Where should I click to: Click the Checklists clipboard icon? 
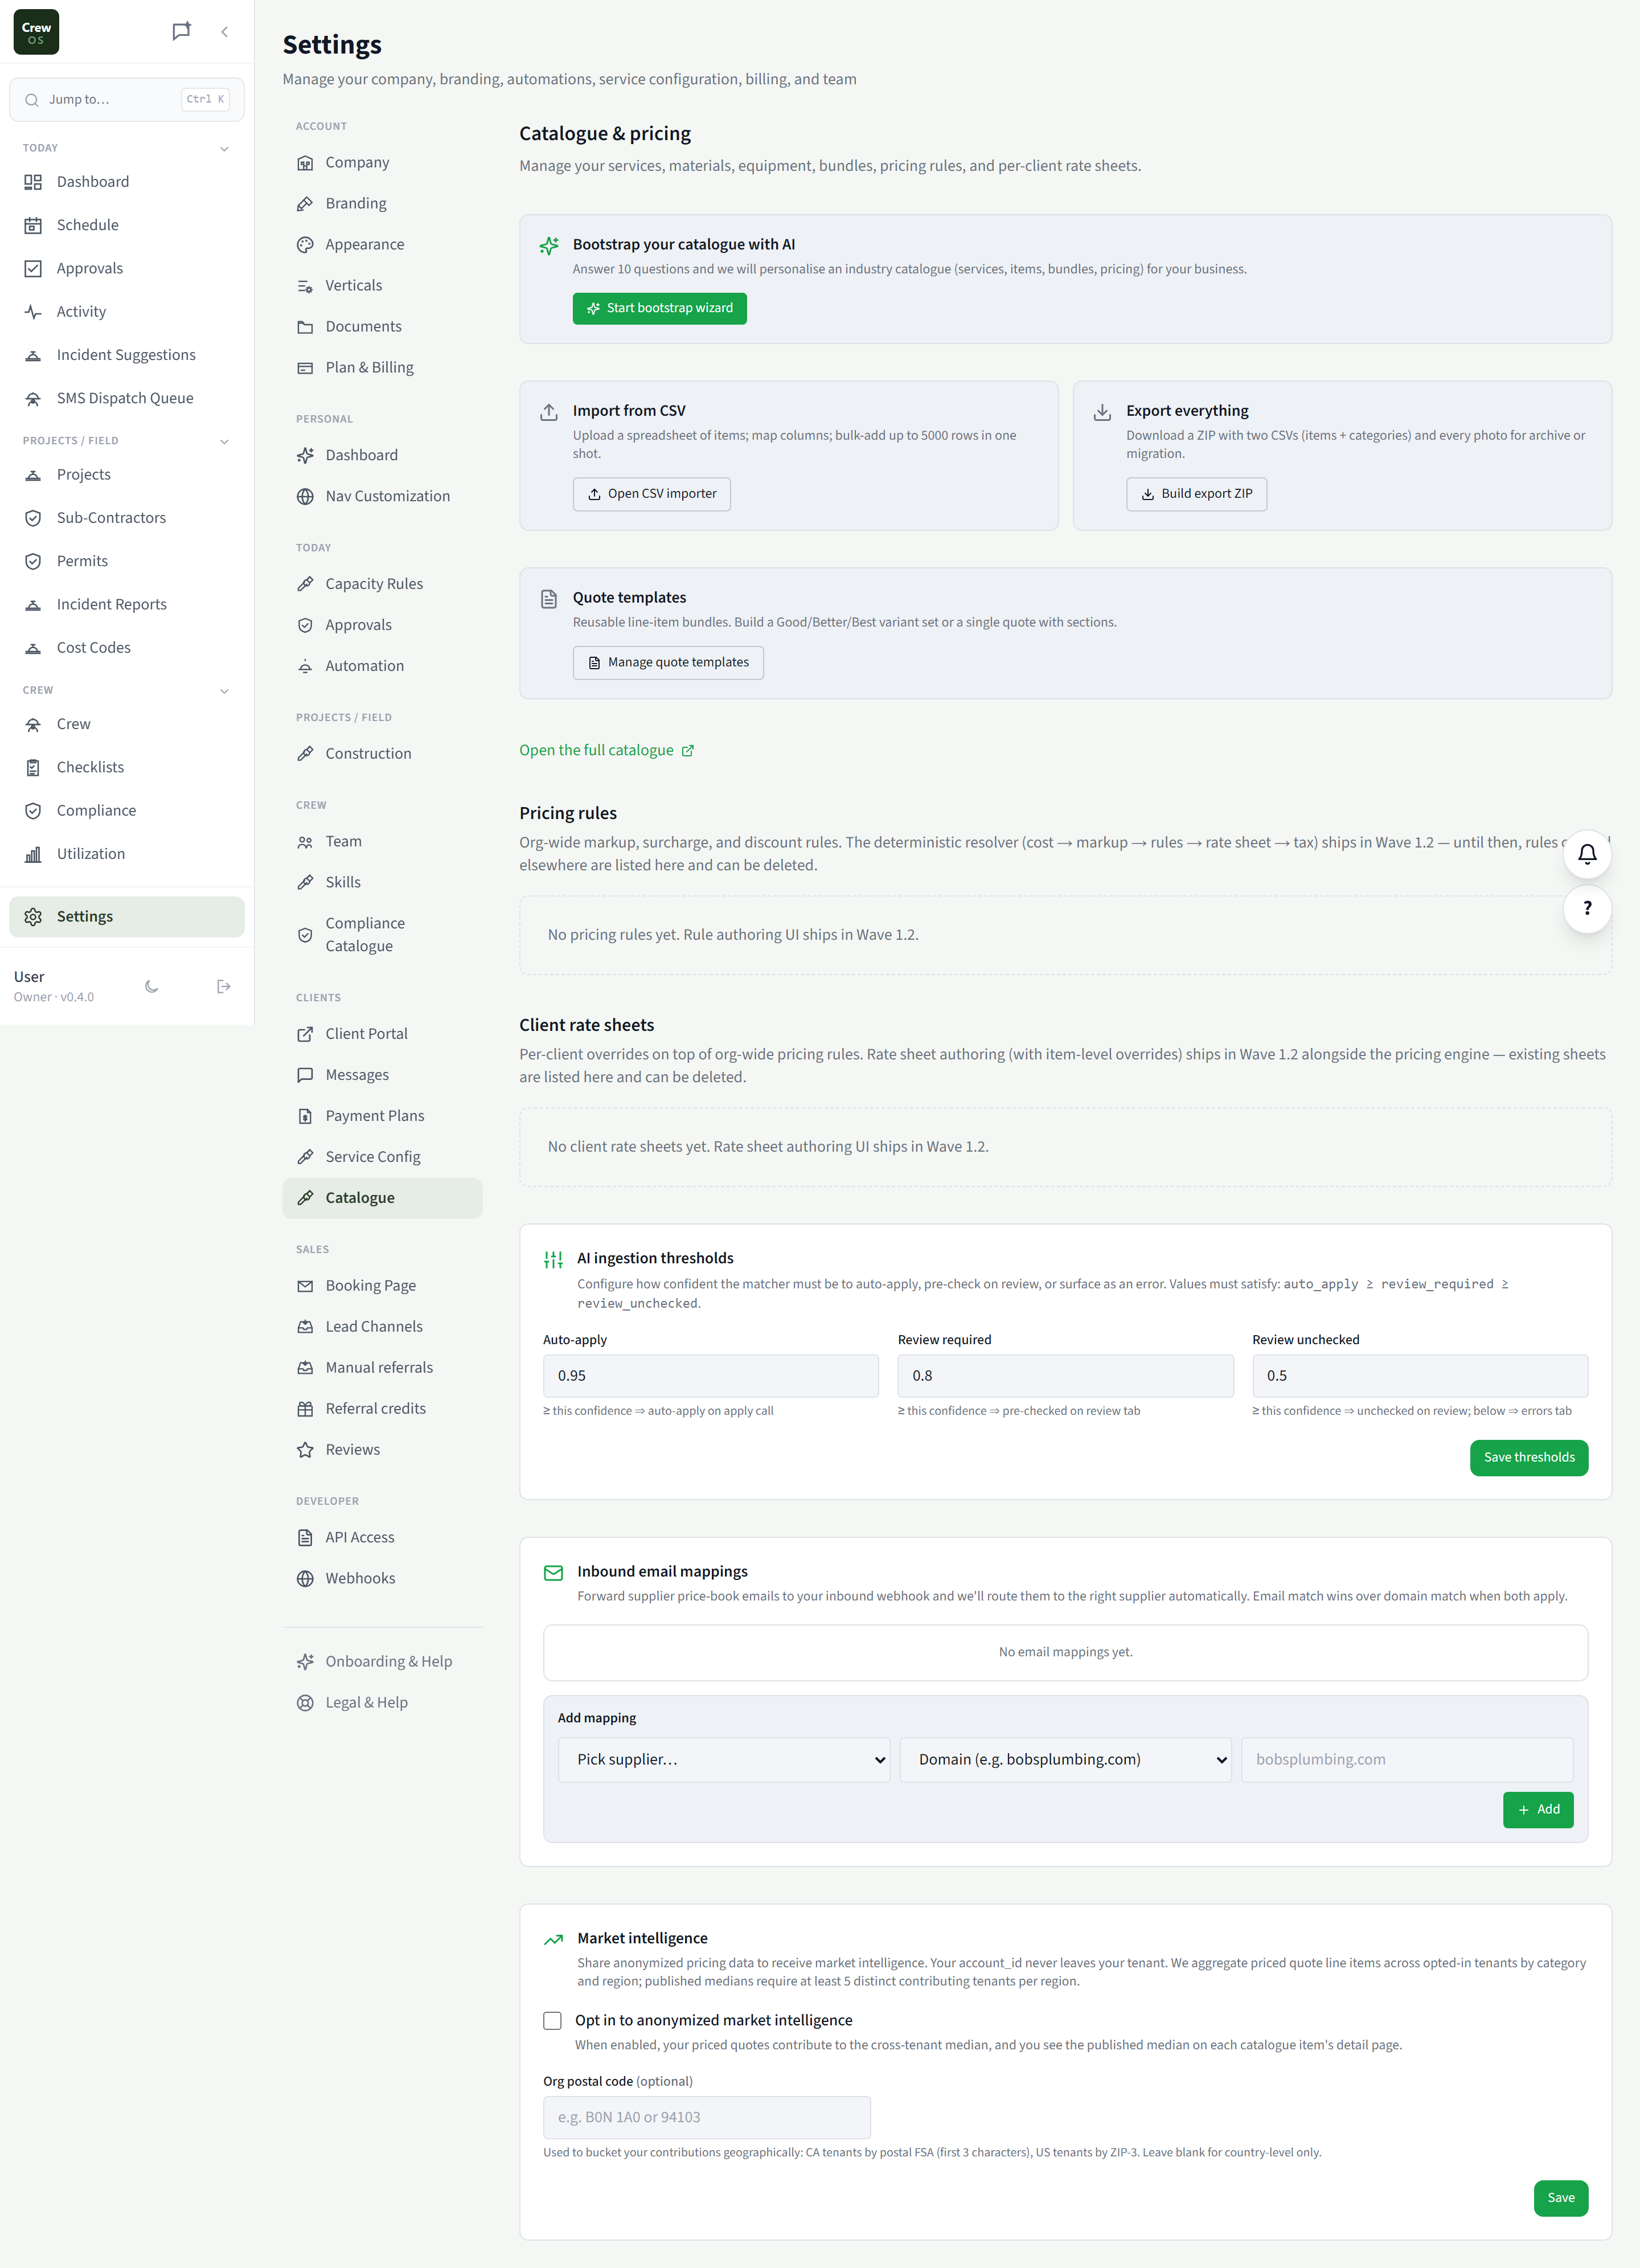tap(33, 767)
